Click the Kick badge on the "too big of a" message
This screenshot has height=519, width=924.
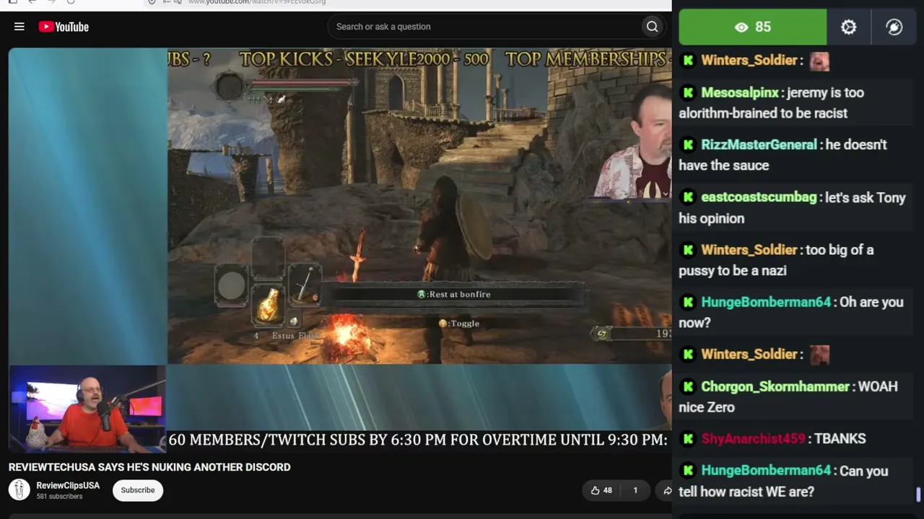(688, 249)
